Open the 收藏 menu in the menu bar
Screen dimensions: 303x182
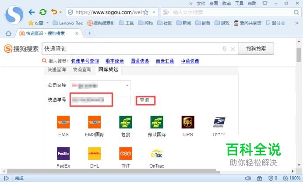click(x=226, y=3)
